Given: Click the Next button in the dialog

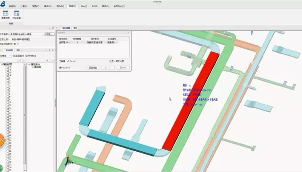Looking at the screenshot, I should click(x=123, y=68).
